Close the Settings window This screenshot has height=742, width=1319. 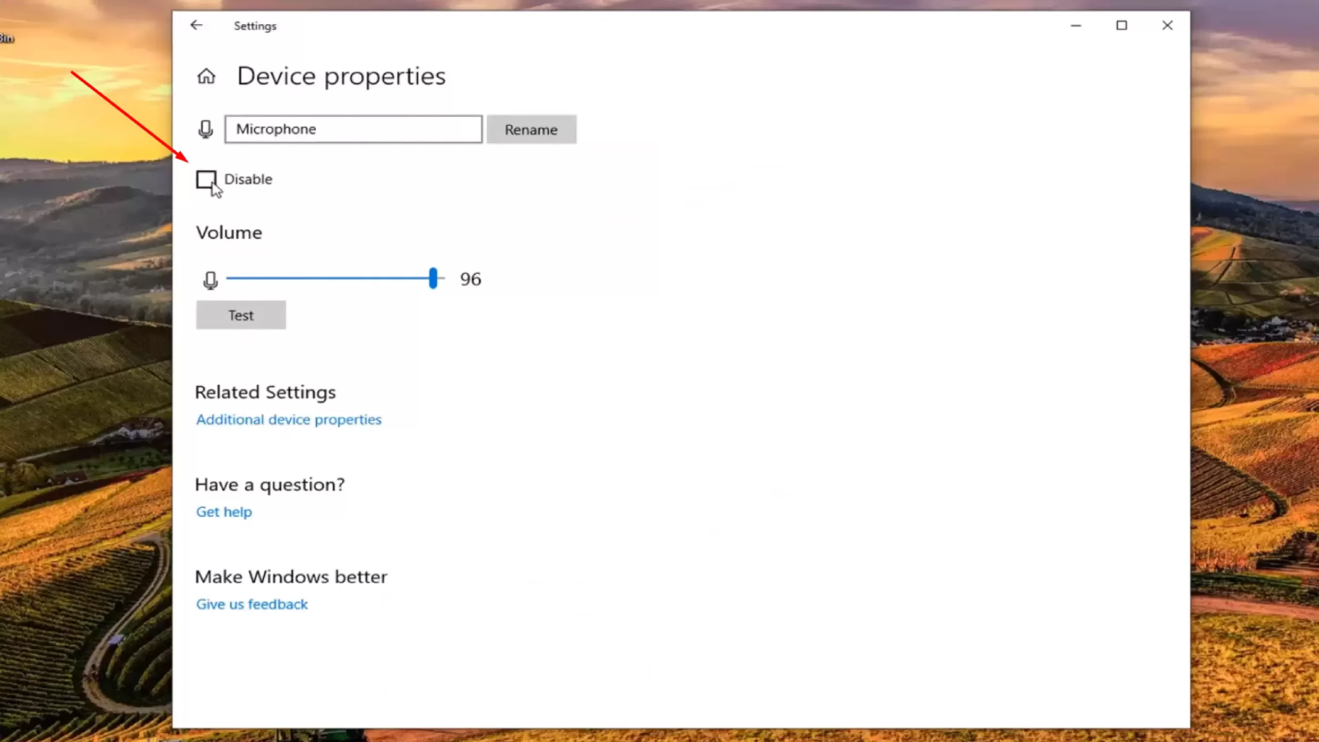pyautogui.click(x=1168, y=25)
